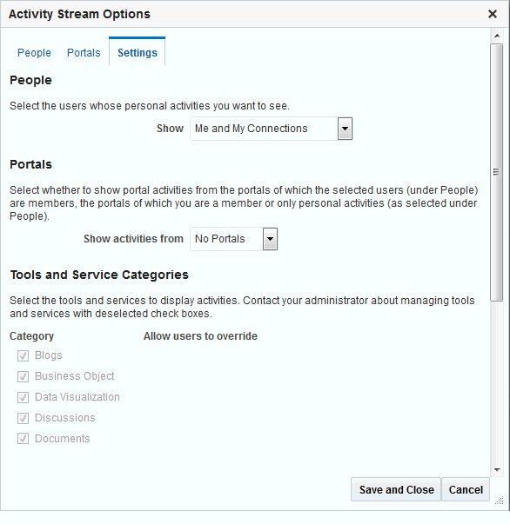Screen dimensions: 510x524
Task: Click the dialog resize grip icon
Action: tap(500, 501)
